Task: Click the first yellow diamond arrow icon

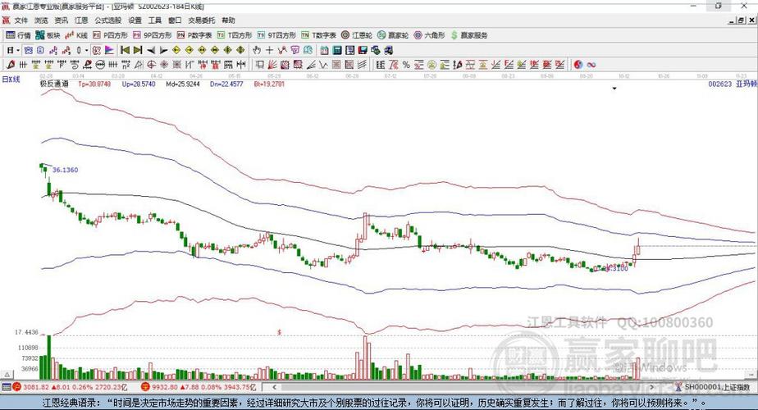Action: pyautogui.click(x=176, y=50)
